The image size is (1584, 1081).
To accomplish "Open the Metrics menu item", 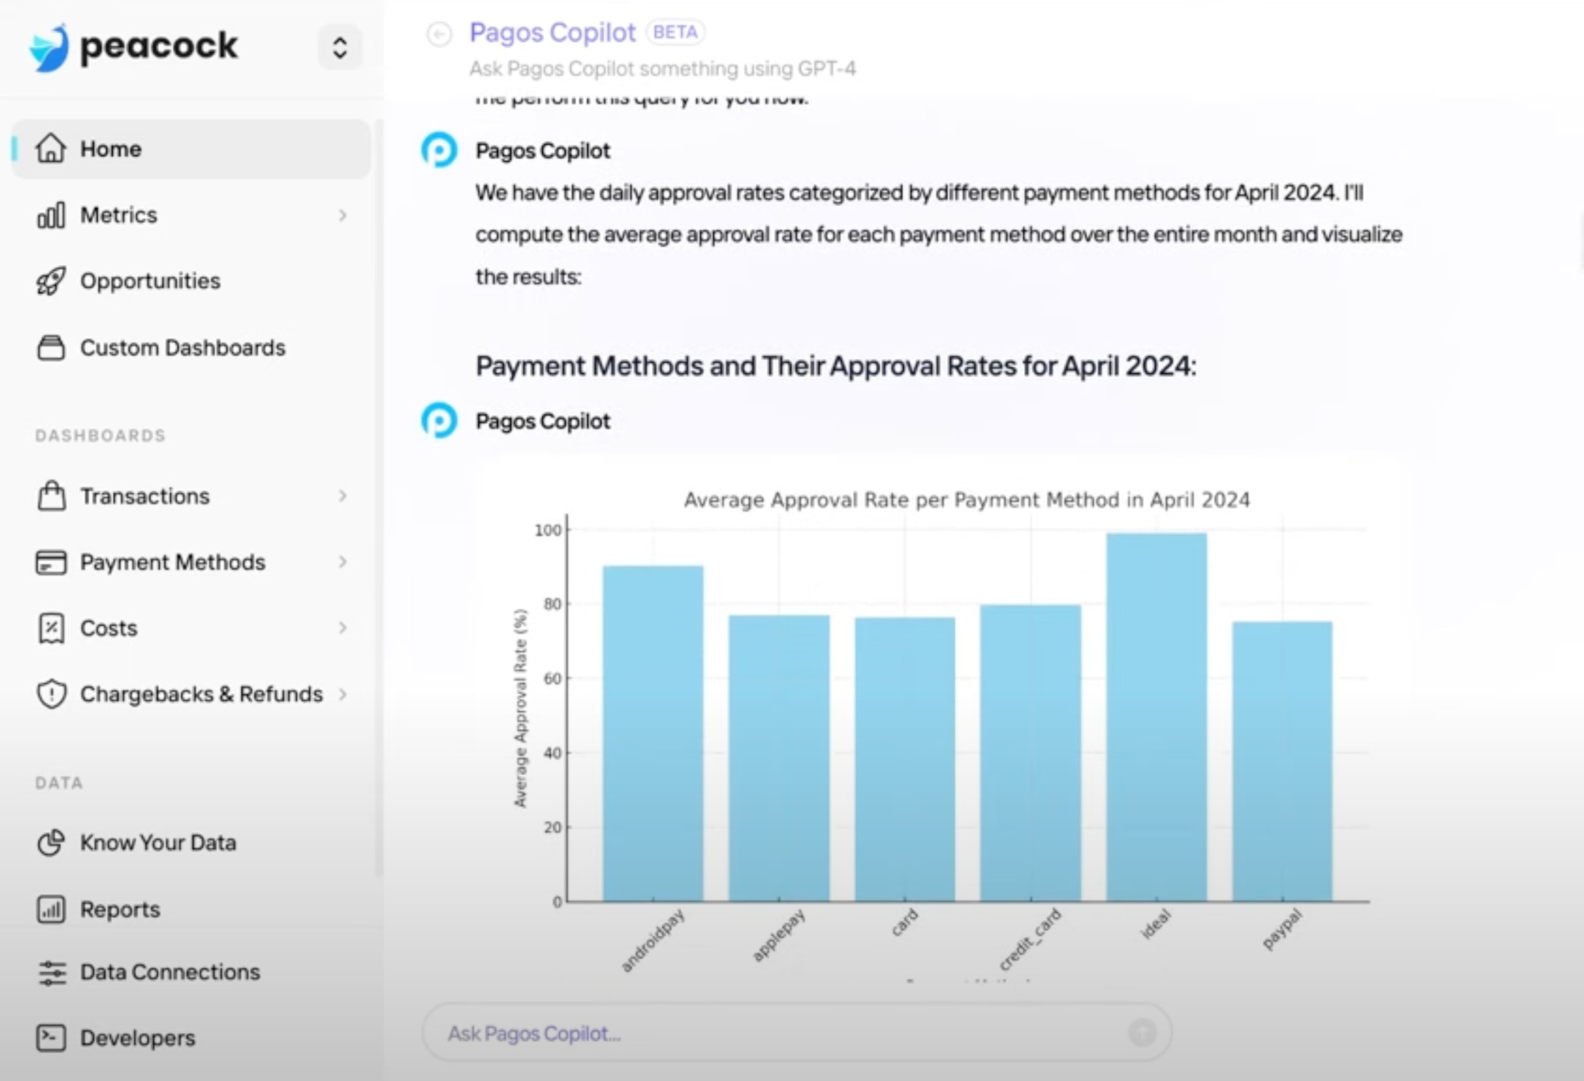I will pos(191,214).
